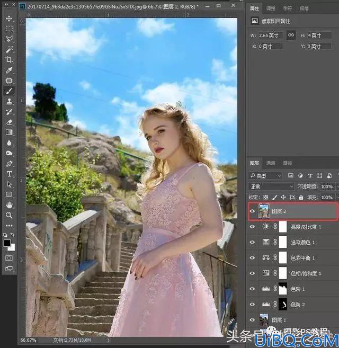339x348 pixels.
Task: Select the Rounded Rectangle shape tool
Action: pyautogui.click(x=9, y=194)
